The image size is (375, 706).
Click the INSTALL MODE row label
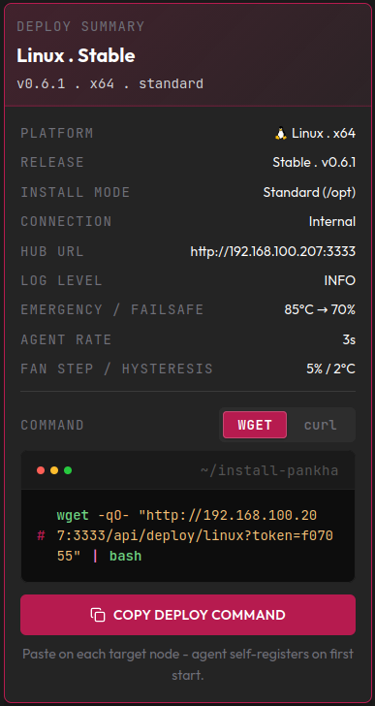point(76,192)
